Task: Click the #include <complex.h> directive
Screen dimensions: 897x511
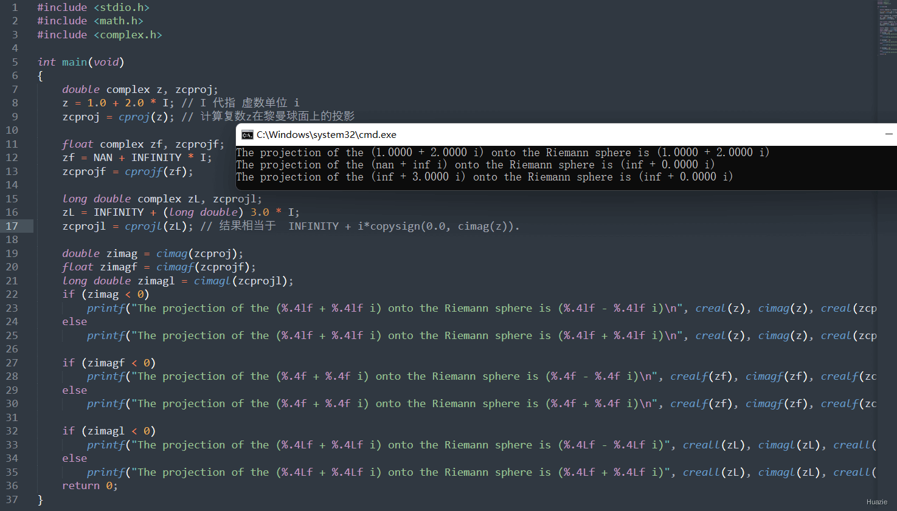Action: [x=100, y=35]
